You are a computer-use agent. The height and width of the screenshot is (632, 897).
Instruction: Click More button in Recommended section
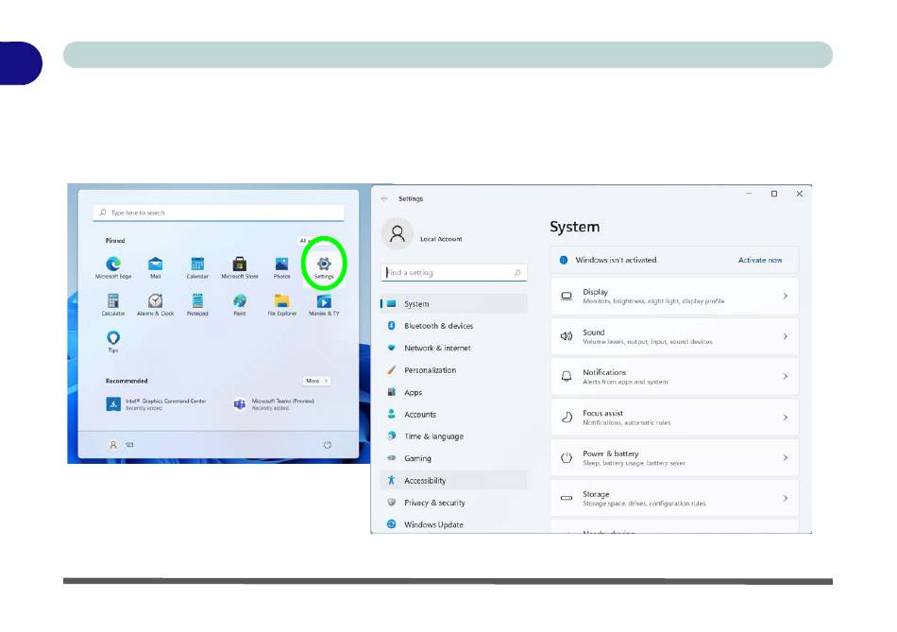316,381
